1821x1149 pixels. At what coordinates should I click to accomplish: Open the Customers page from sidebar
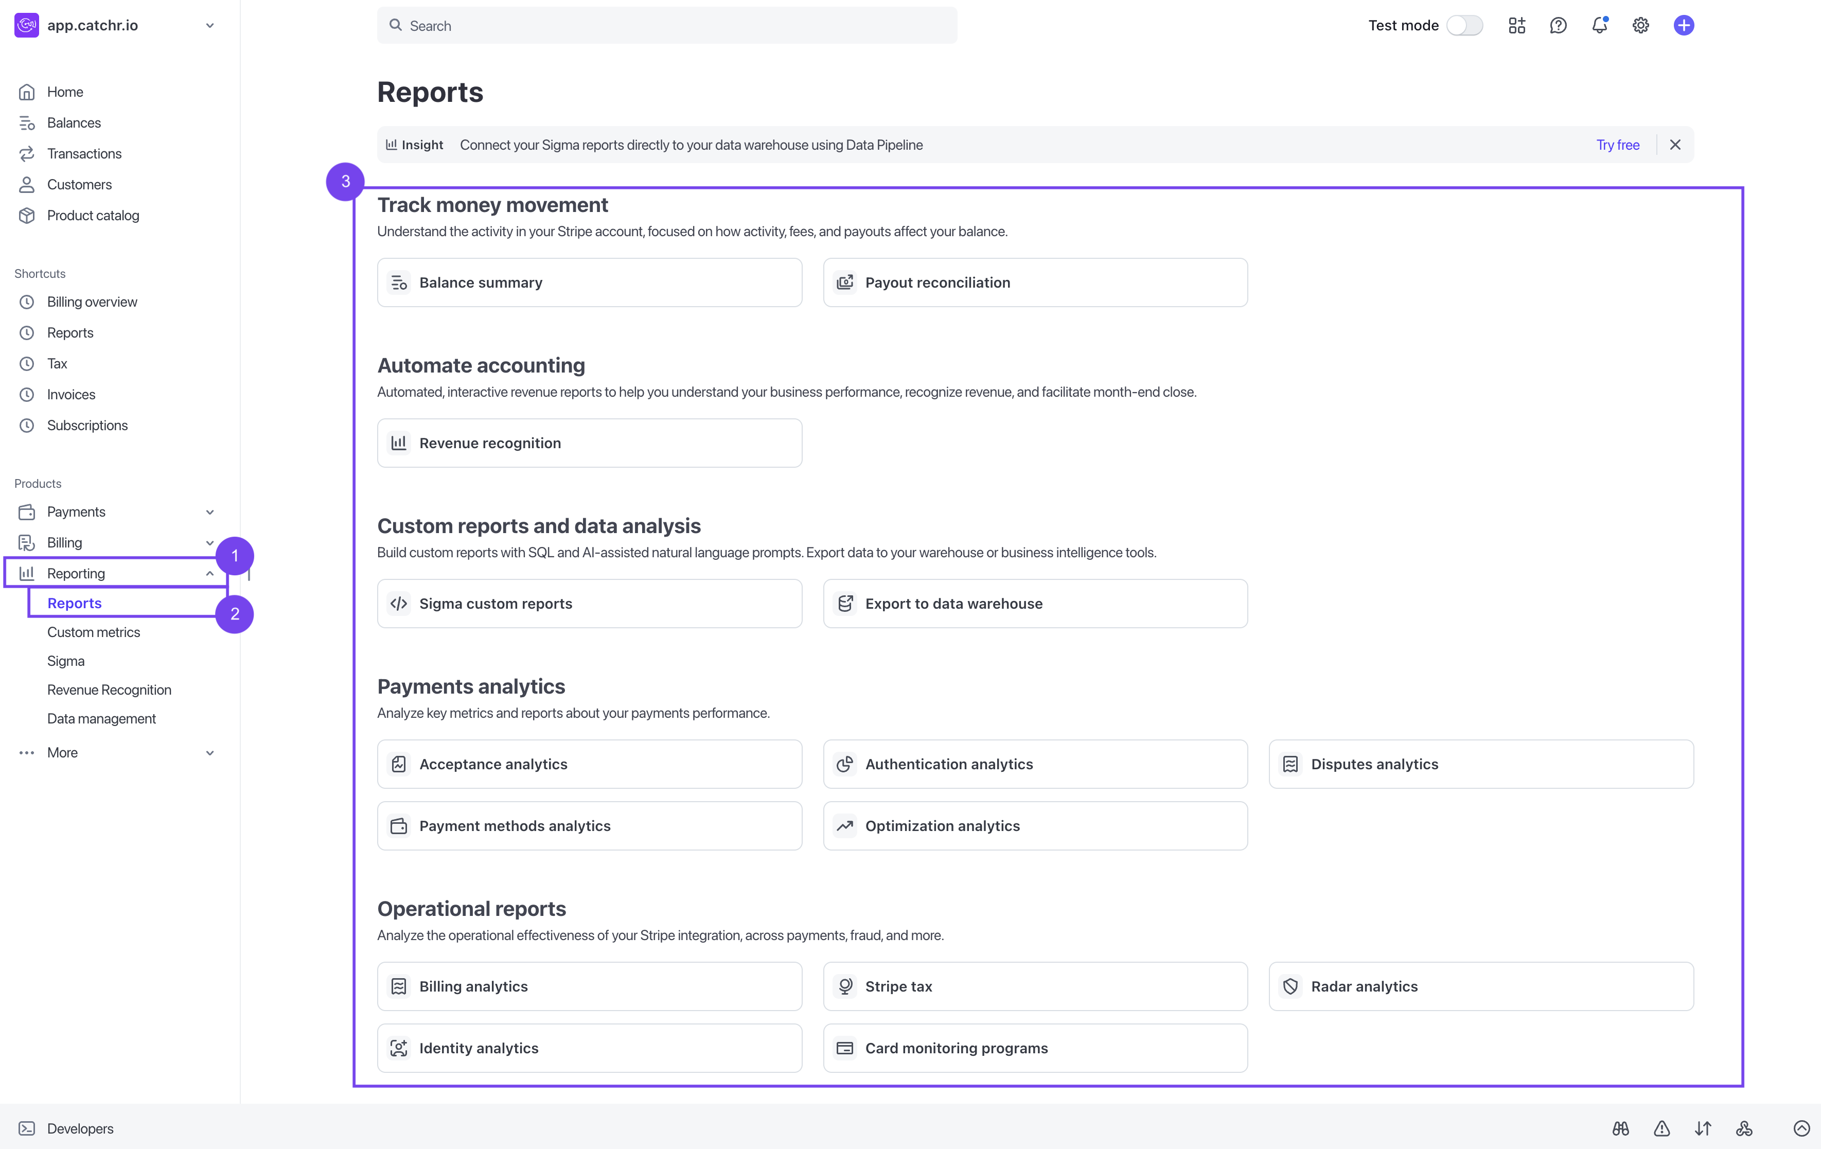pyautogui.click(x=79, y=185)
